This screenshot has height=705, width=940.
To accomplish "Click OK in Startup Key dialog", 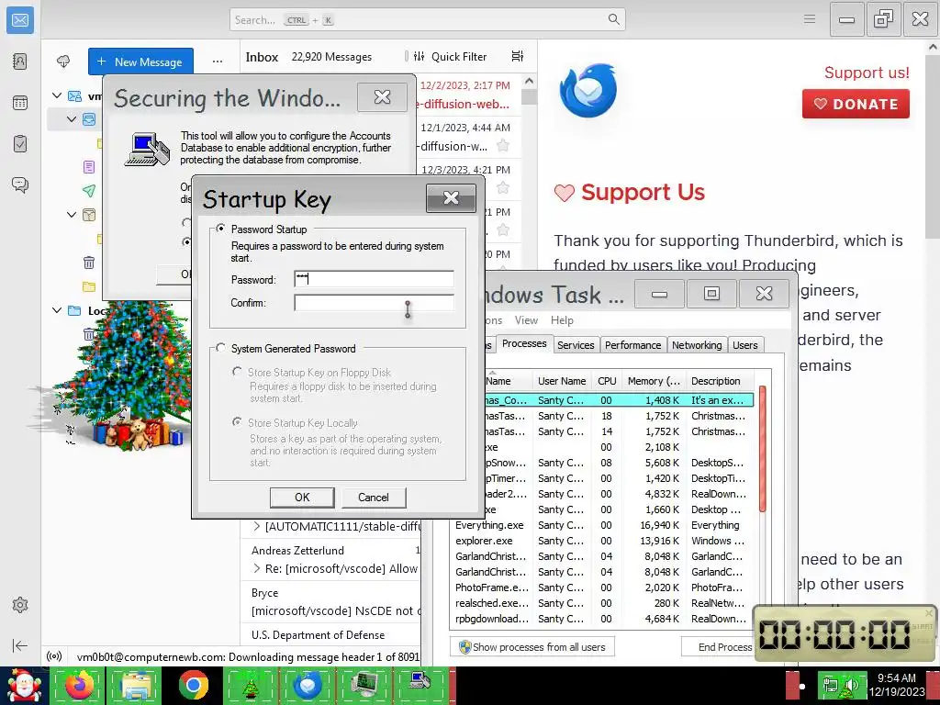I will point(302,497).
